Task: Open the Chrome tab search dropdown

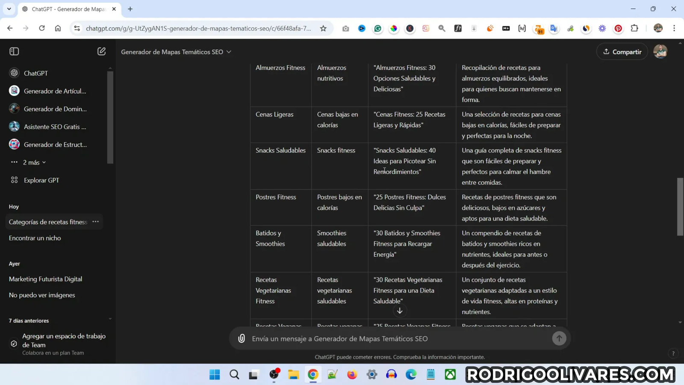Action: coord(9,9)
